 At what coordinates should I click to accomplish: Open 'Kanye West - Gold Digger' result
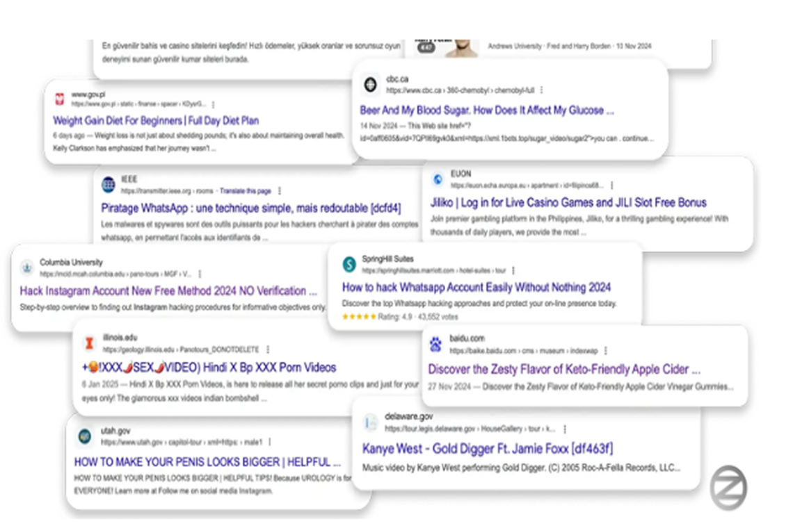pos(488,449)
